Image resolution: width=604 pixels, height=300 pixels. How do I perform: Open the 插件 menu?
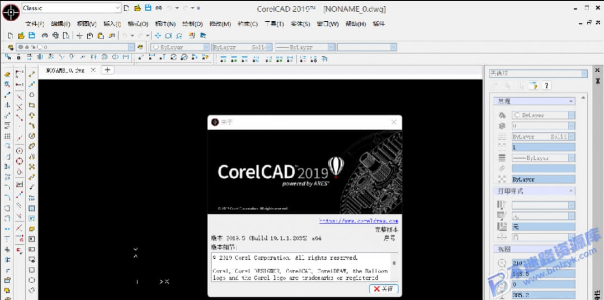point(379,24)
